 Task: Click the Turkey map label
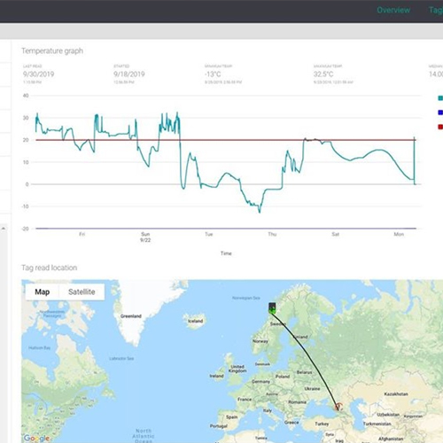pyautogui.click(x=322, y=424)
